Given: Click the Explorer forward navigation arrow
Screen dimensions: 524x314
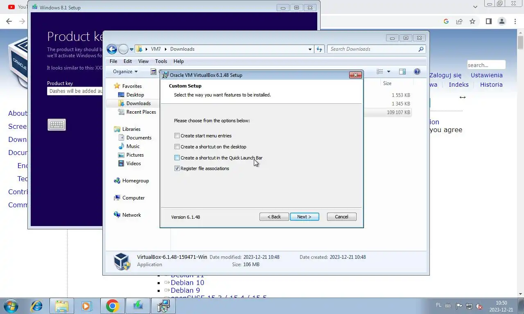Looking at the screenshot, I should 123,49.
